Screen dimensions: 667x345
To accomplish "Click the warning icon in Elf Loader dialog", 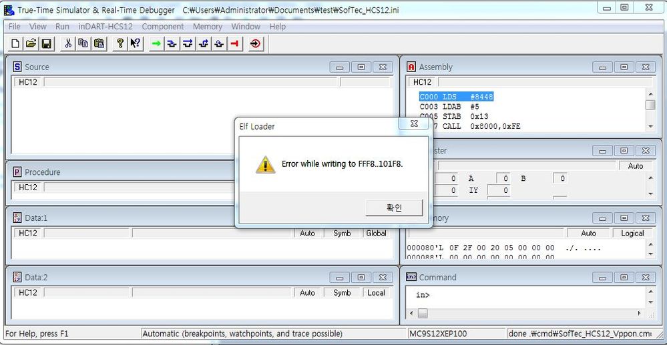I will tap(266, 164).
